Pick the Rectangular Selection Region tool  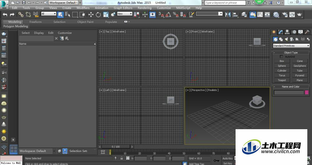pos(75,15)
